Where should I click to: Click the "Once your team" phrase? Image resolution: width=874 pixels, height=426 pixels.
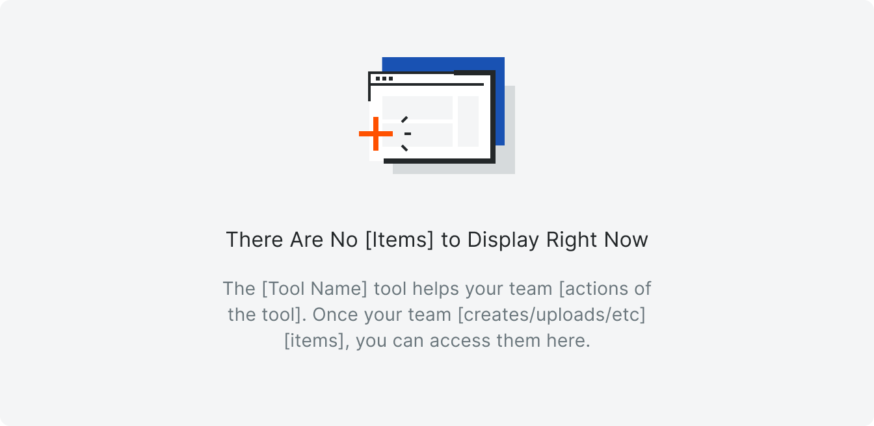point(382,314)
